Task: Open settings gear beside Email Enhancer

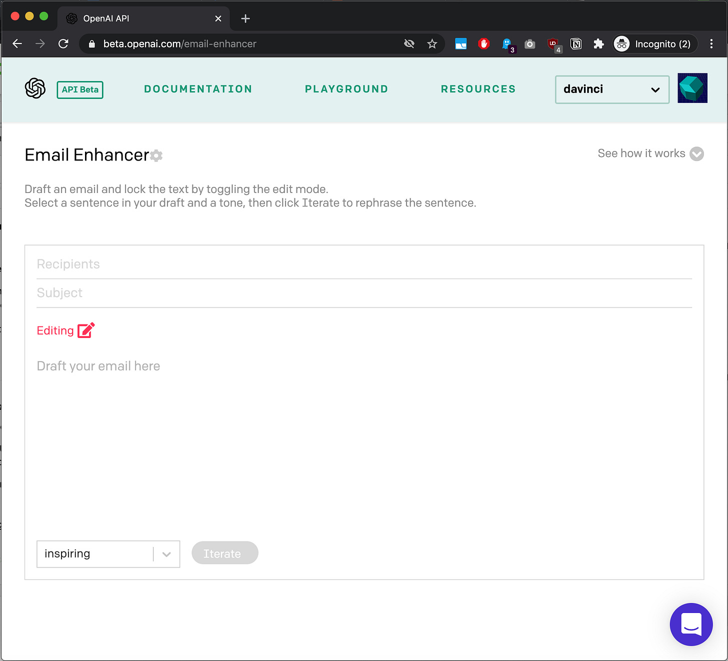Action: click(x=156, y=155)
